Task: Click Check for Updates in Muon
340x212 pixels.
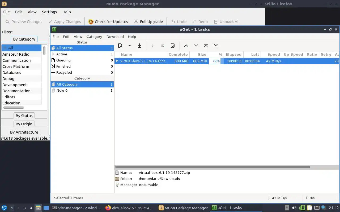Action: pos(108,22)
